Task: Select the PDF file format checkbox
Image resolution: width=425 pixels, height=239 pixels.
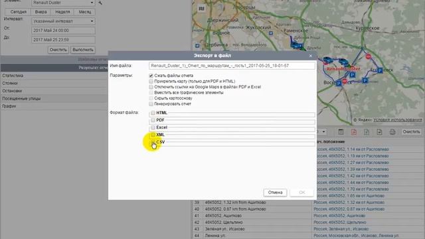Action: coord(153,120)
